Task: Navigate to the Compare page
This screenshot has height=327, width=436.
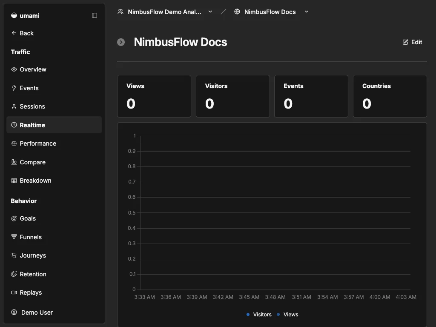Action: 54,162
